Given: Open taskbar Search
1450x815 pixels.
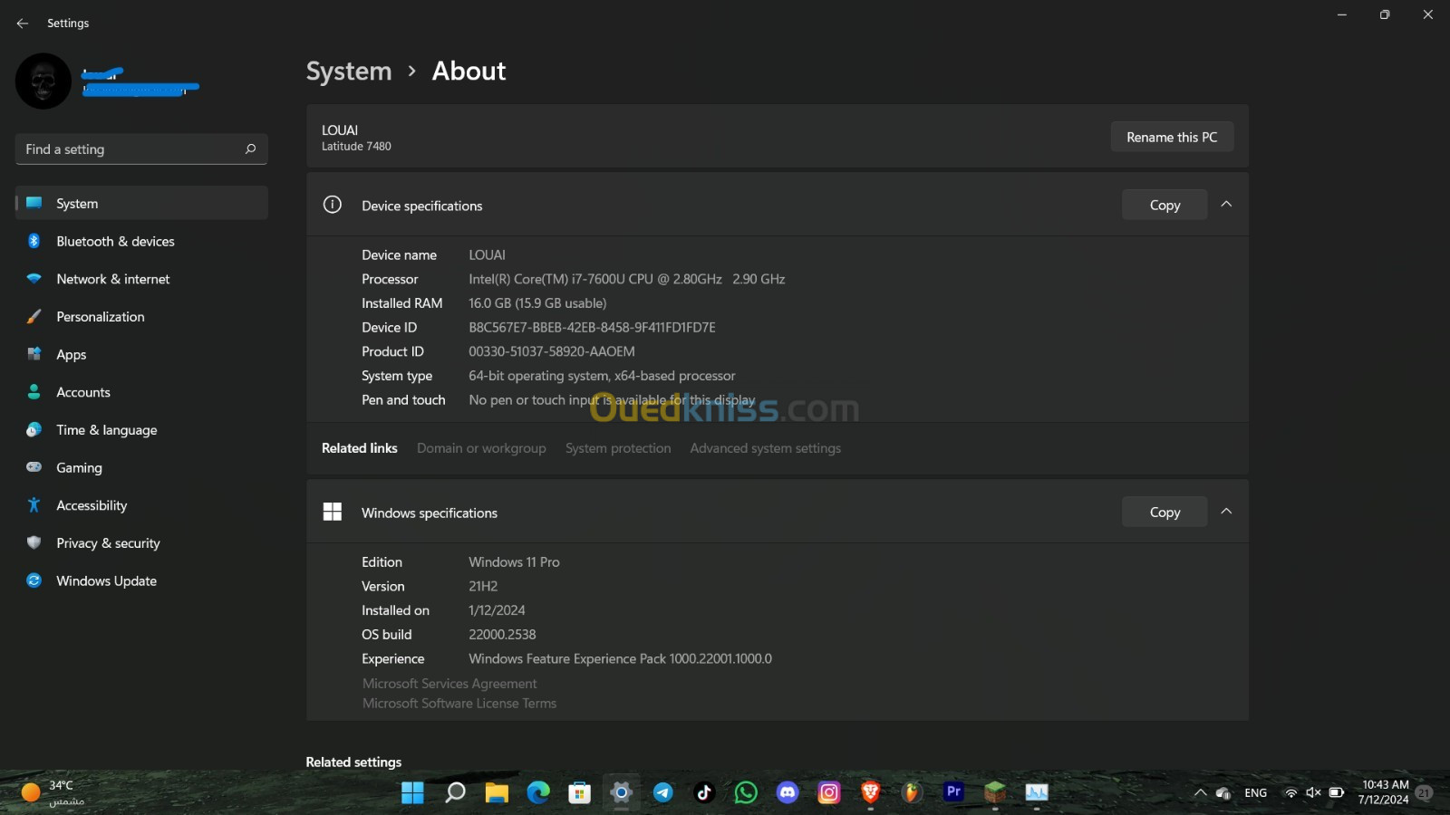Looking at the screenshot, I should [455, 793].
